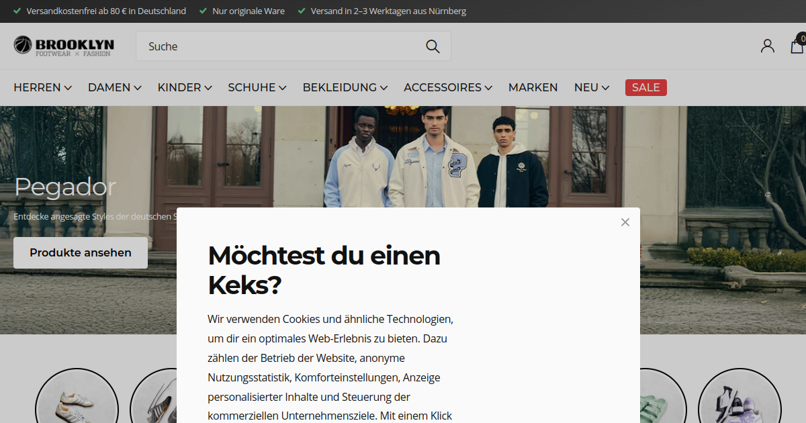Expand the BEKLEIDUNG menu

345,87
